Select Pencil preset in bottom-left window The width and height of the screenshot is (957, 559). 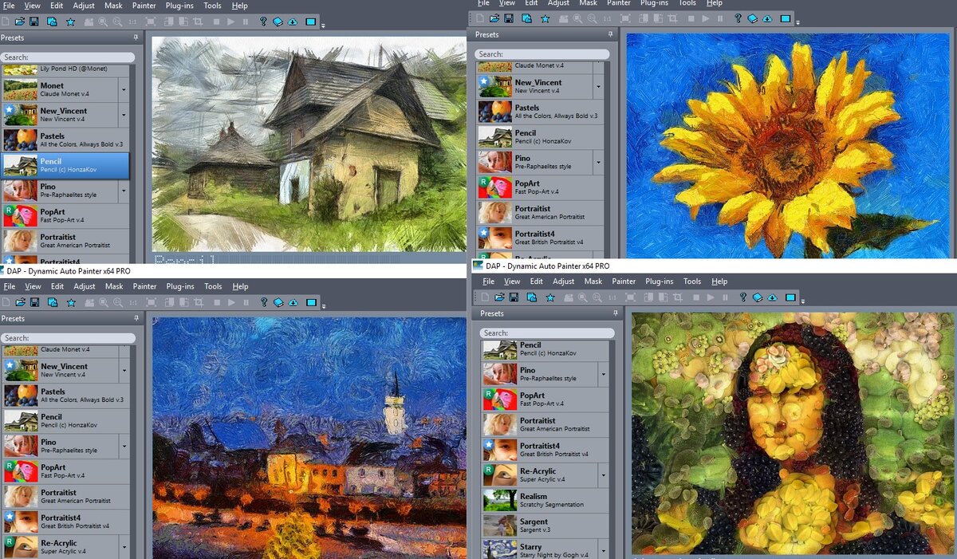65,421
